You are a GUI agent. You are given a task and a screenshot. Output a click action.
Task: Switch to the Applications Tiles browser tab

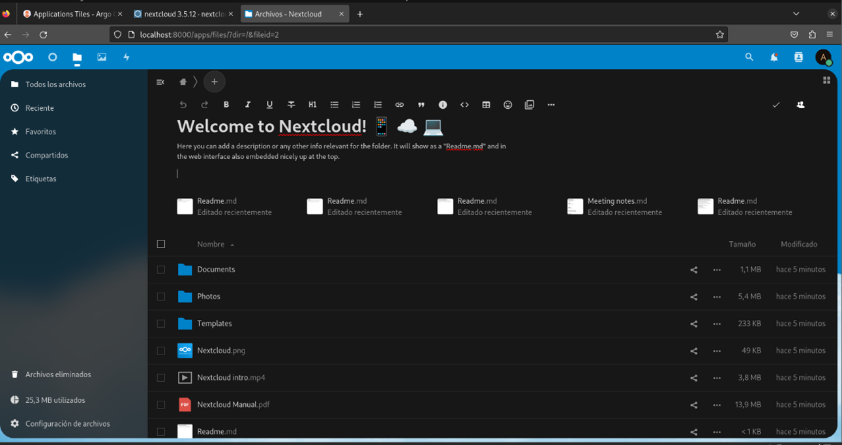[x=70, y=14]
